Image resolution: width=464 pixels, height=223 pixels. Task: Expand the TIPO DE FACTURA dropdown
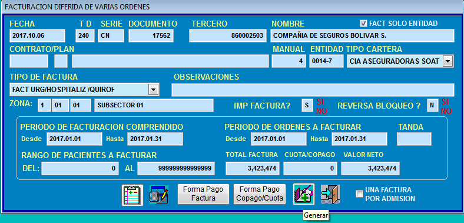153,89
